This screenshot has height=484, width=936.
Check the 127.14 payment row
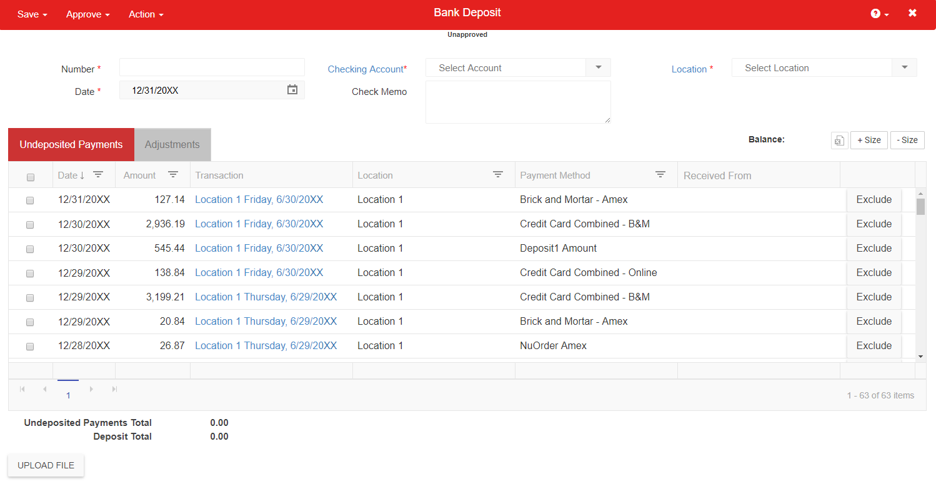coord(30,200)
